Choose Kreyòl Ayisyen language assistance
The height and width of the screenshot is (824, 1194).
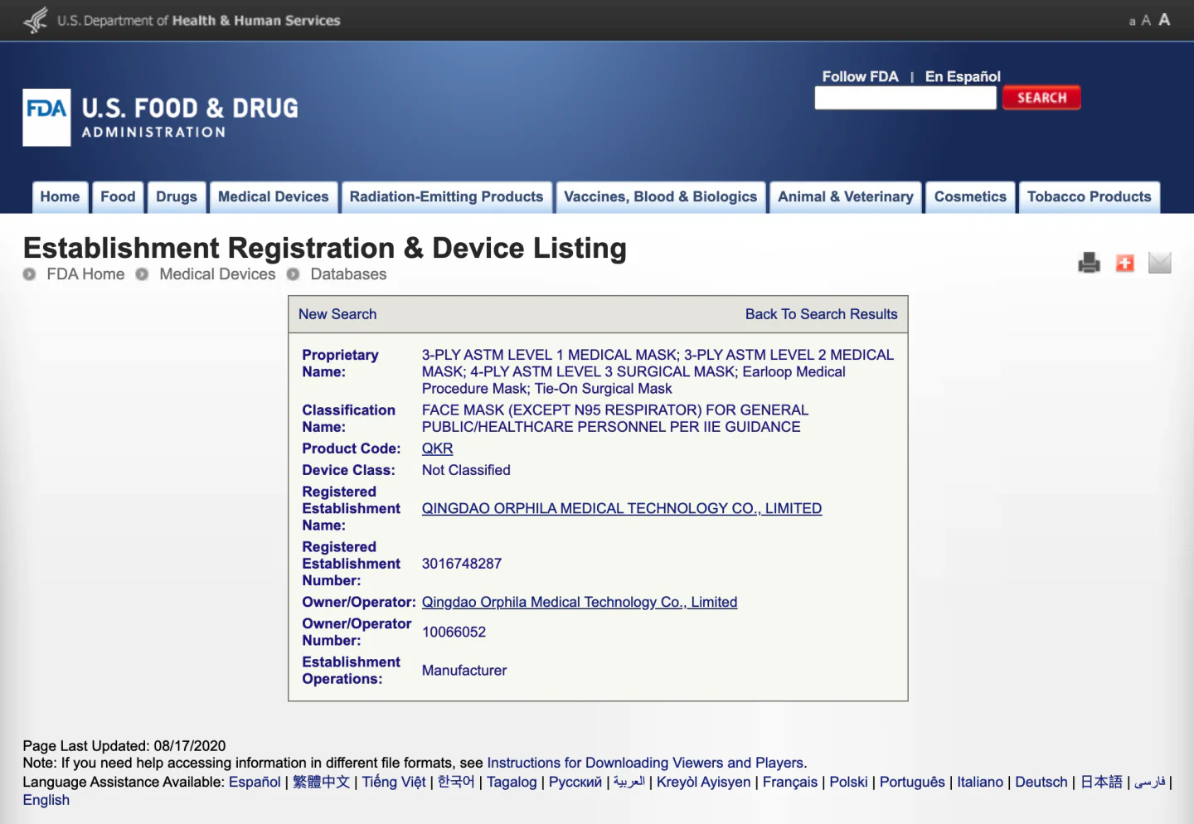point(703,782)
